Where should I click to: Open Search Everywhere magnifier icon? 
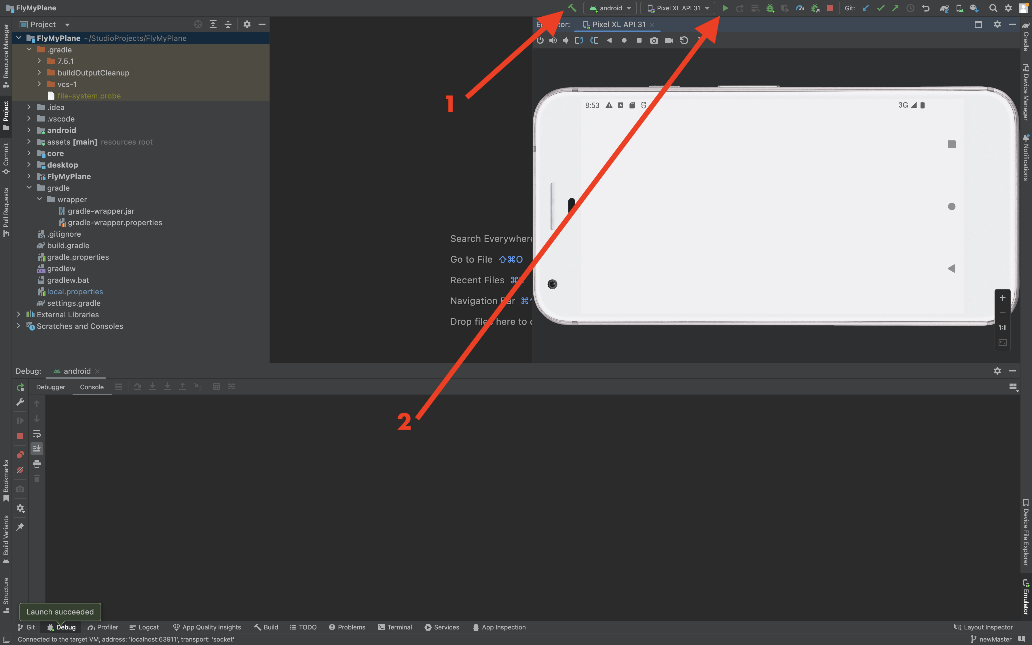click(993, 8)
